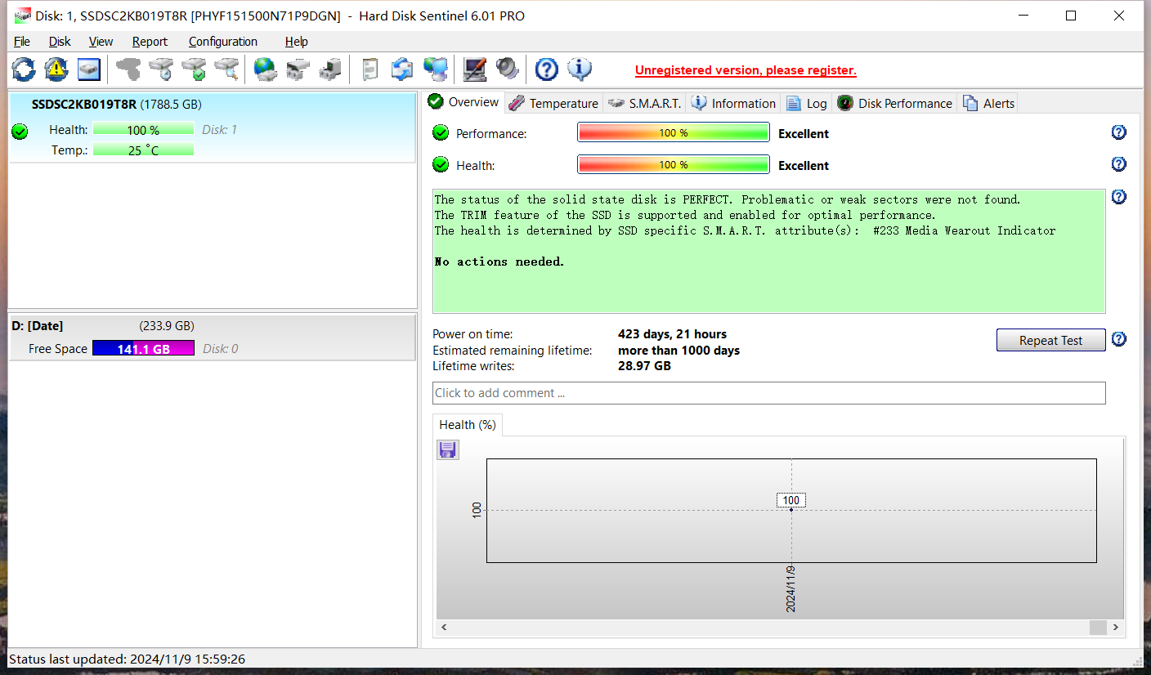Open the Disk menu
This screenshot has width=1151, height=675.
coord(60,42)
